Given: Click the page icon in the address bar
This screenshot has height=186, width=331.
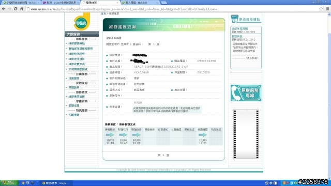Looking at the screenshot, I should pos(28,9).
